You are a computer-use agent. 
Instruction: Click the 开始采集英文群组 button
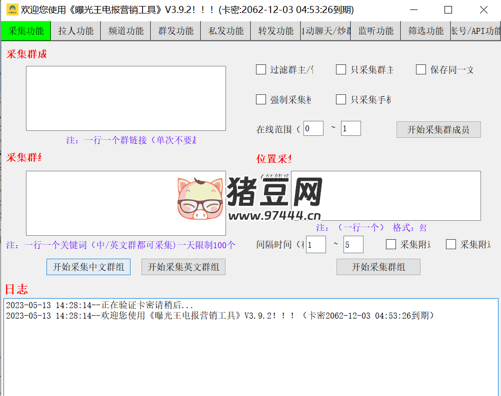tap(183, 267)
